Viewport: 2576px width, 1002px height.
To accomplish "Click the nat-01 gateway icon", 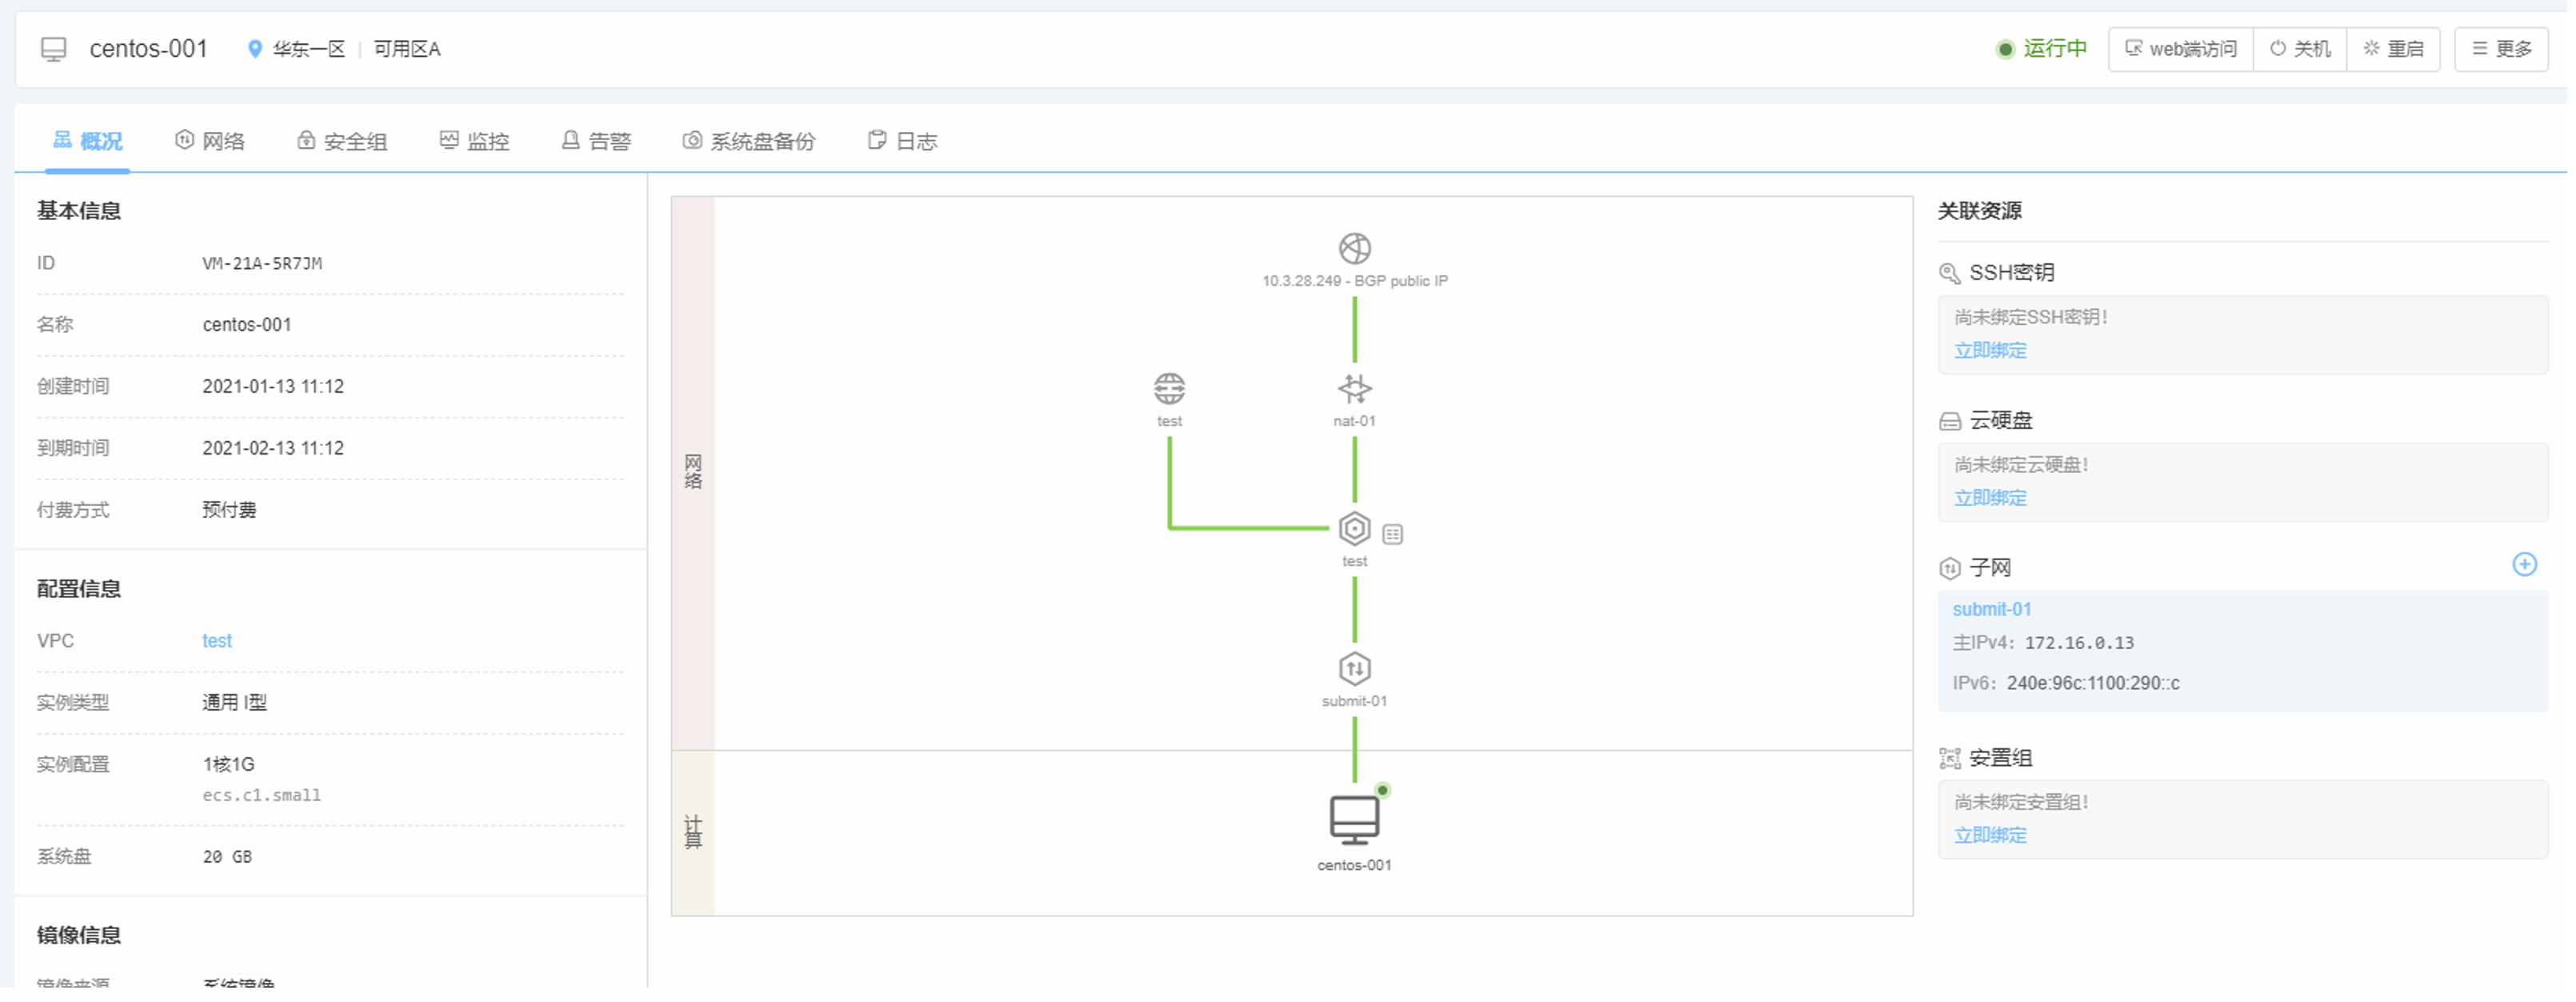I will click(x=1354, y=388).
